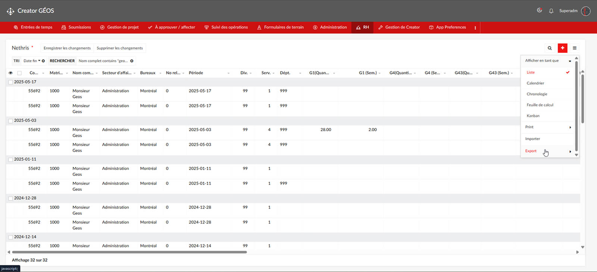Viewport: 597px width, 272px height.
Task: Click Enregistrer les changements button
Action: coord(67,48)
